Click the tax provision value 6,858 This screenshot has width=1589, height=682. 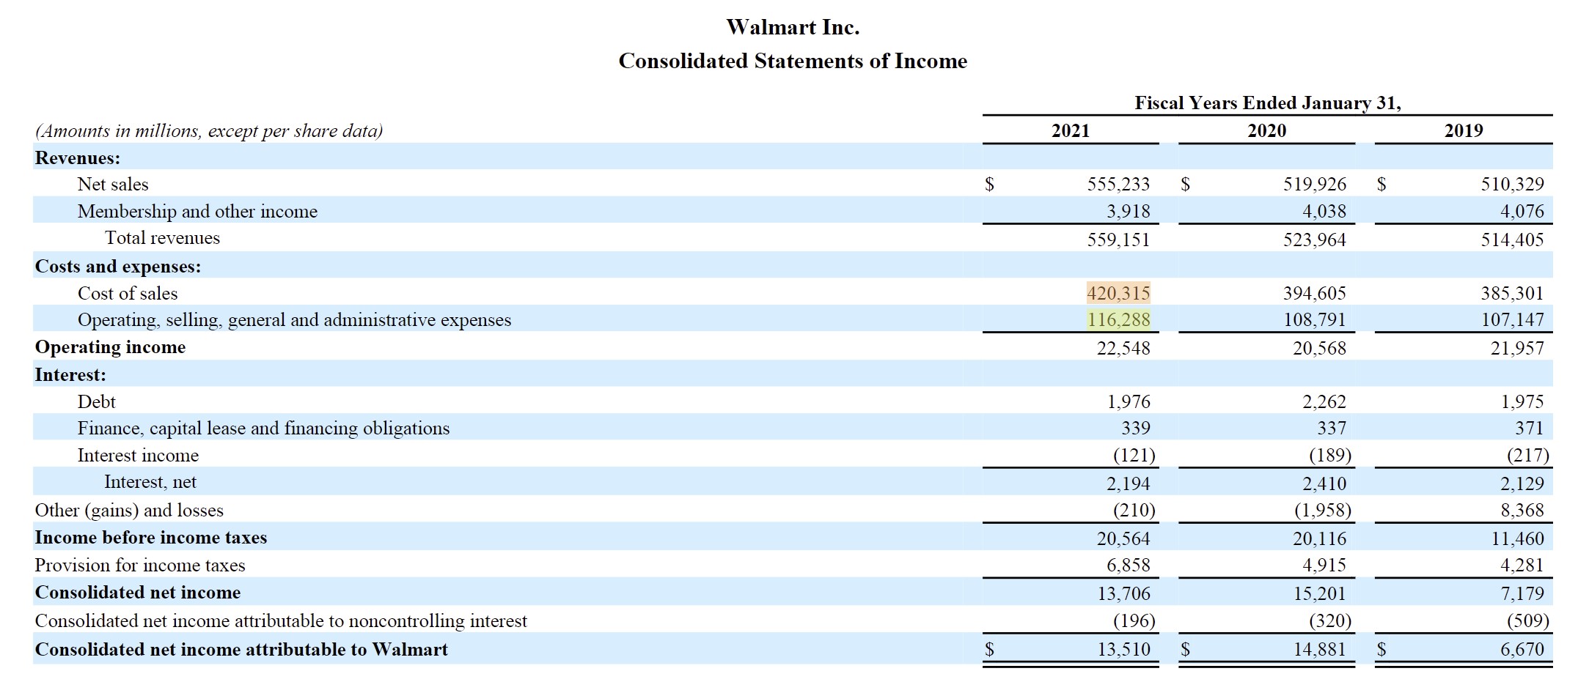pos(1129,565)
